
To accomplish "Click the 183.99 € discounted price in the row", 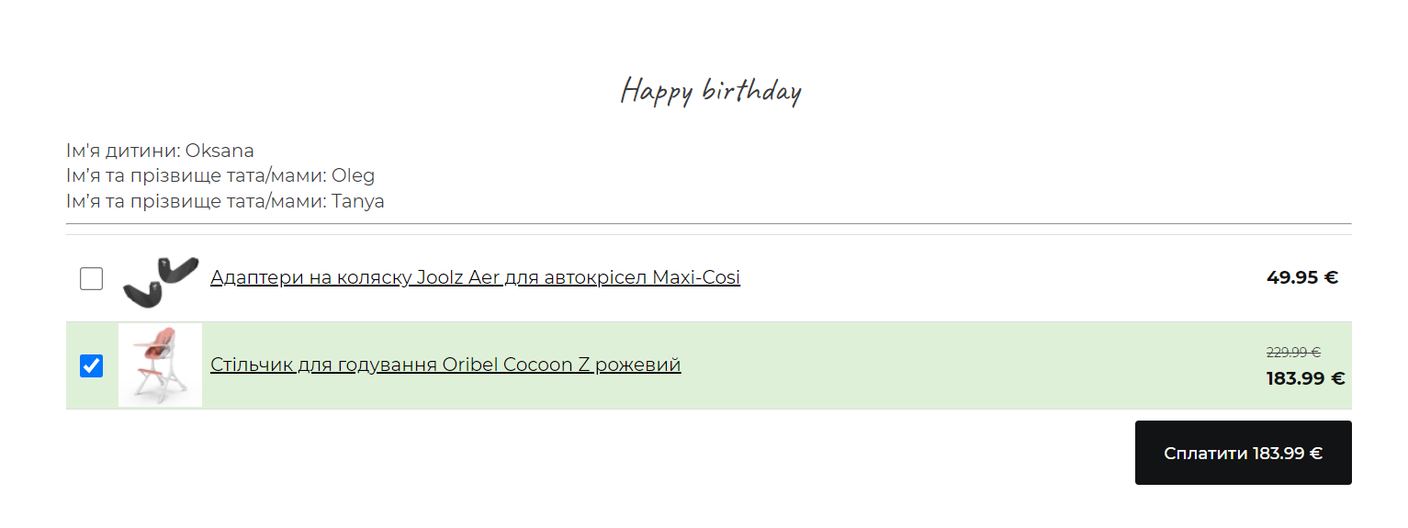I will [1305, 378].
